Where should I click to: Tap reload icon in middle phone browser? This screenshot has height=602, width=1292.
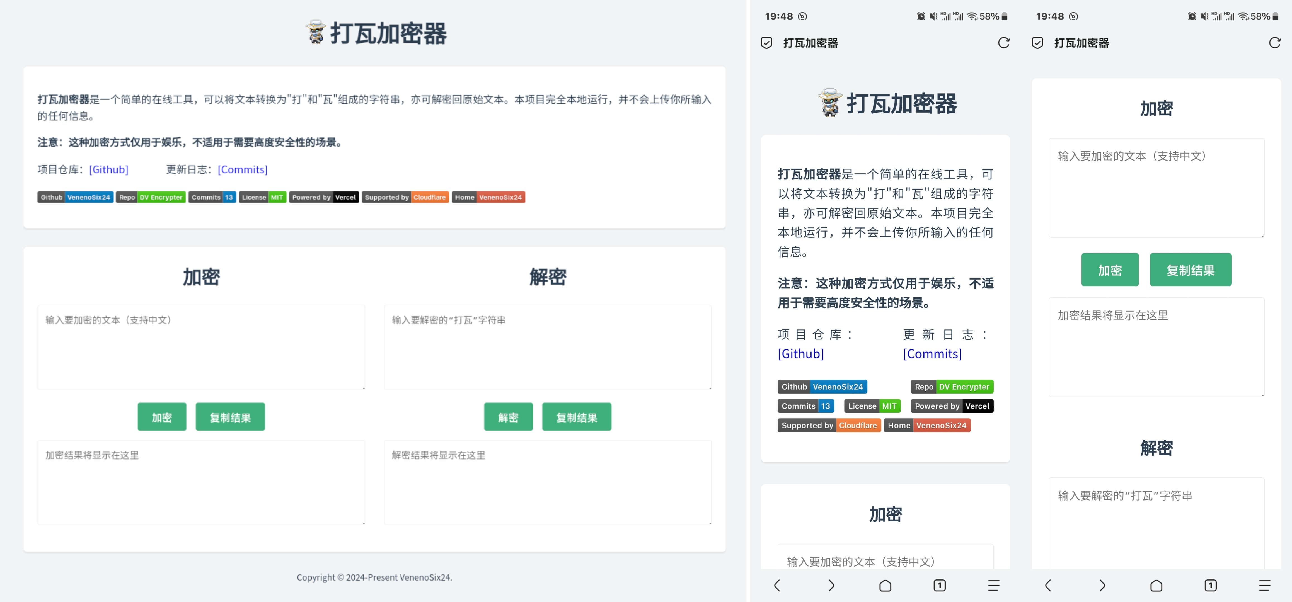[x=1004, y=43]
